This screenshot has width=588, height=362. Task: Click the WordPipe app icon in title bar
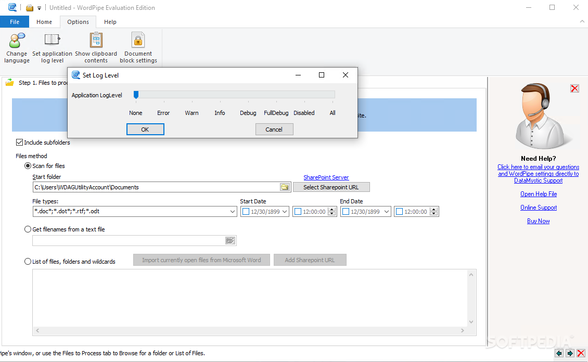tap(12, 7)
